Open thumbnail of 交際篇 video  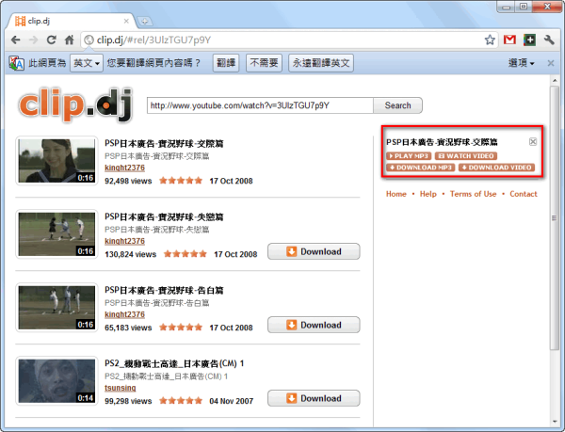(x=56, y=161)
